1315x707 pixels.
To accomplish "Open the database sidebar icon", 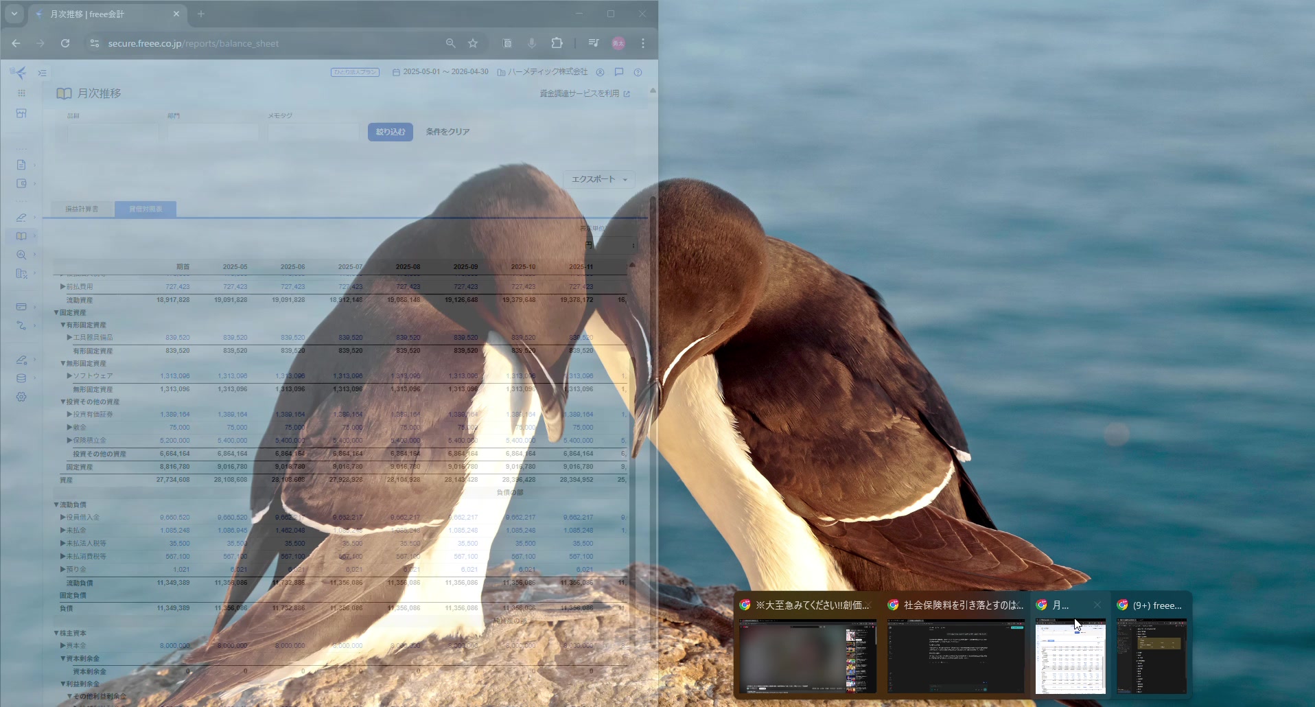I will coord(21,378).
